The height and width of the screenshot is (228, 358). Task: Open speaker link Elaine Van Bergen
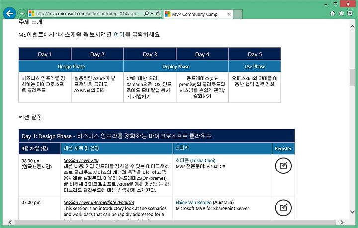[x=193, y=202]
